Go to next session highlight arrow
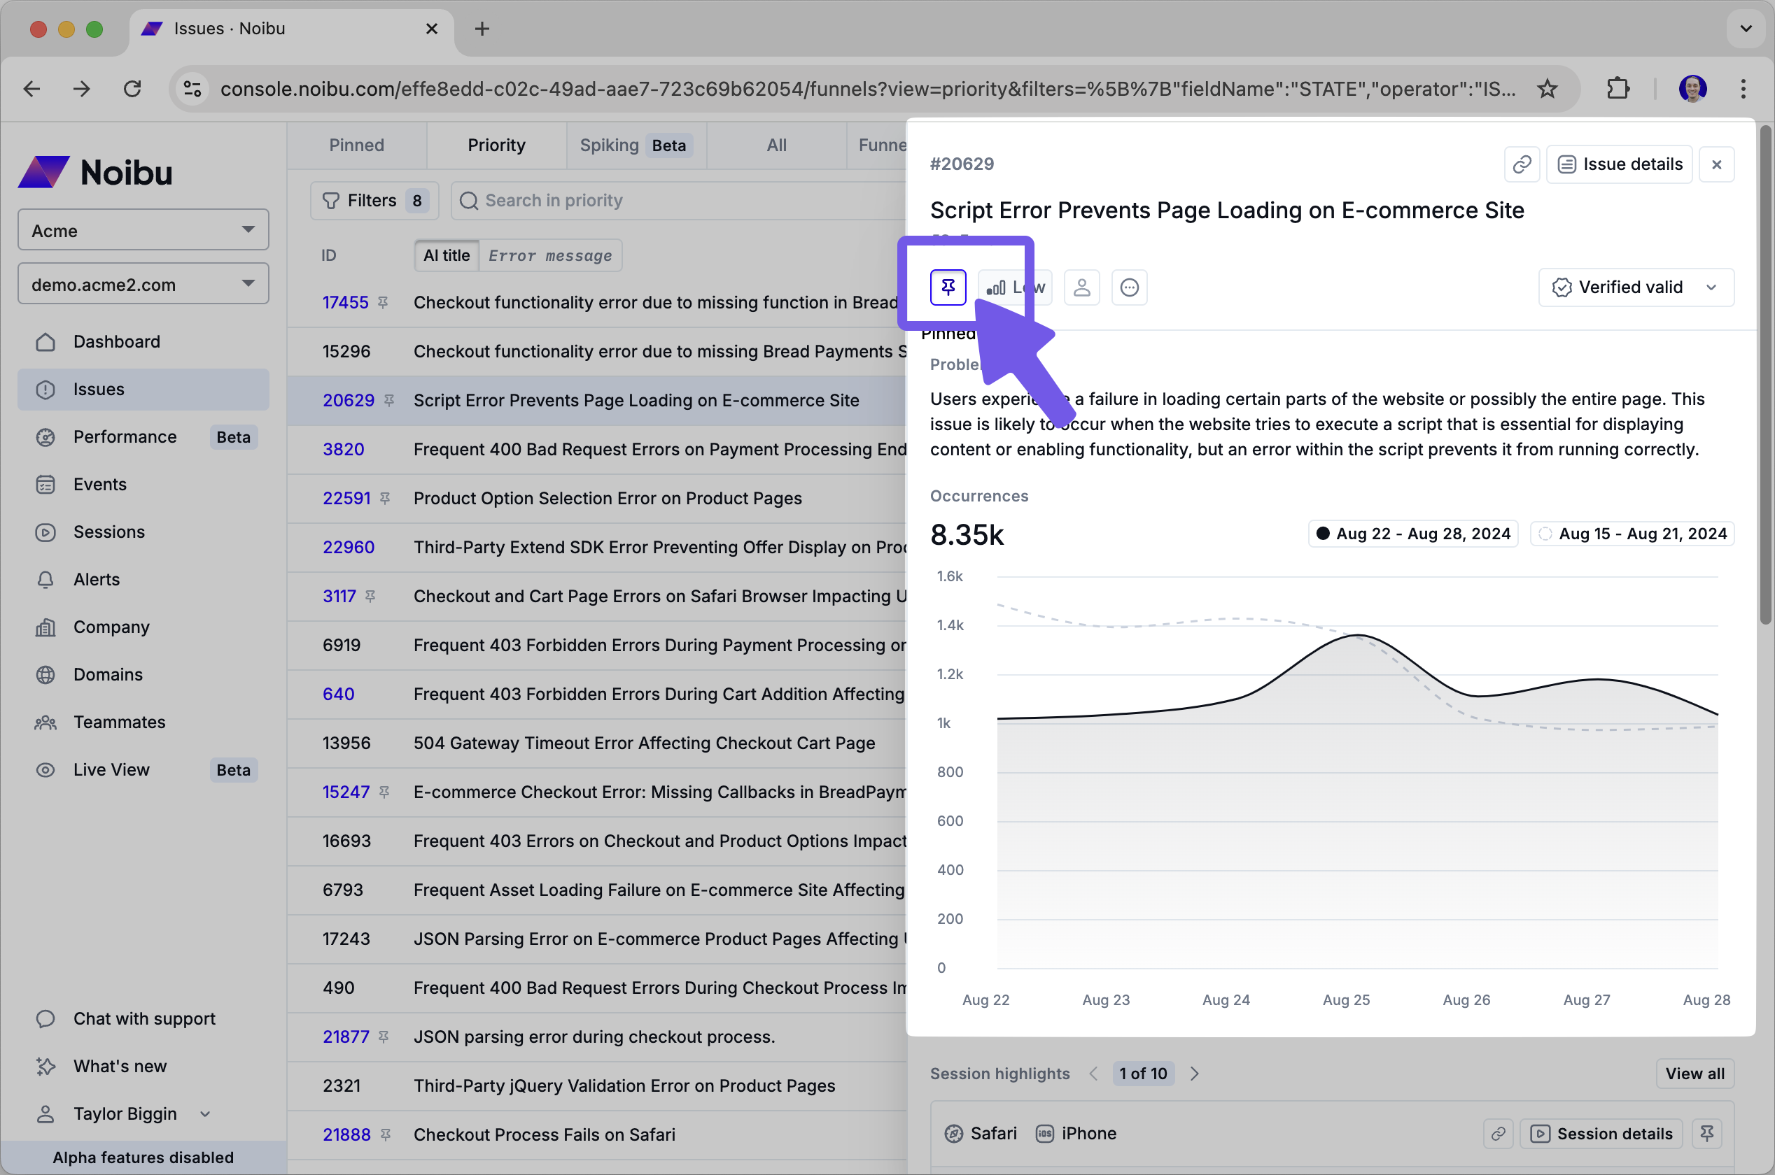The height and width of the screenshot is (1175, 1775). 1195,1073
